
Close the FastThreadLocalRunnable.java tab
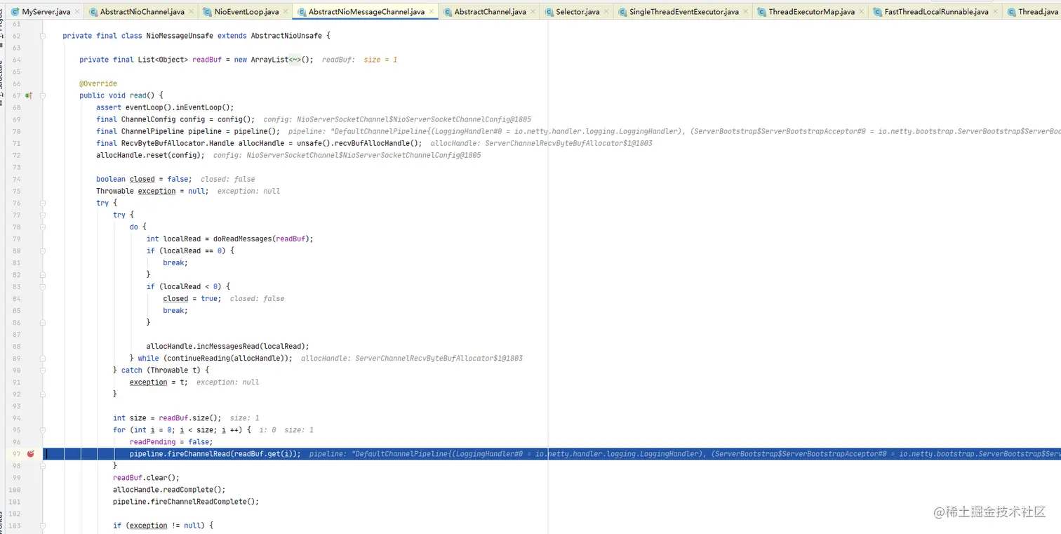tap(996, 12)
